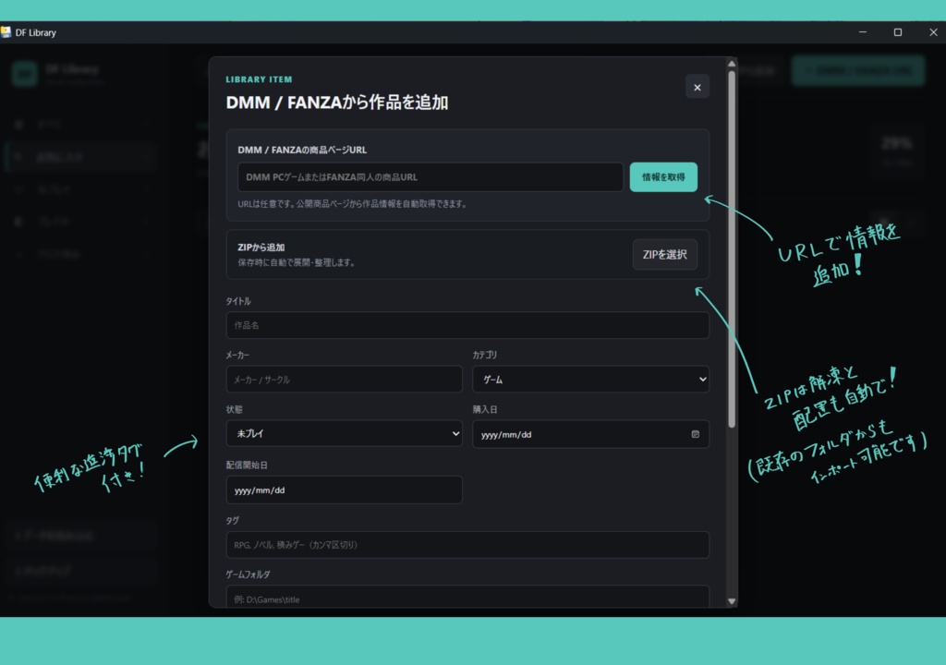Click the blurred teal button behind the dialog
This screenshot has height=665, width=946.
(x=858, y=70)
